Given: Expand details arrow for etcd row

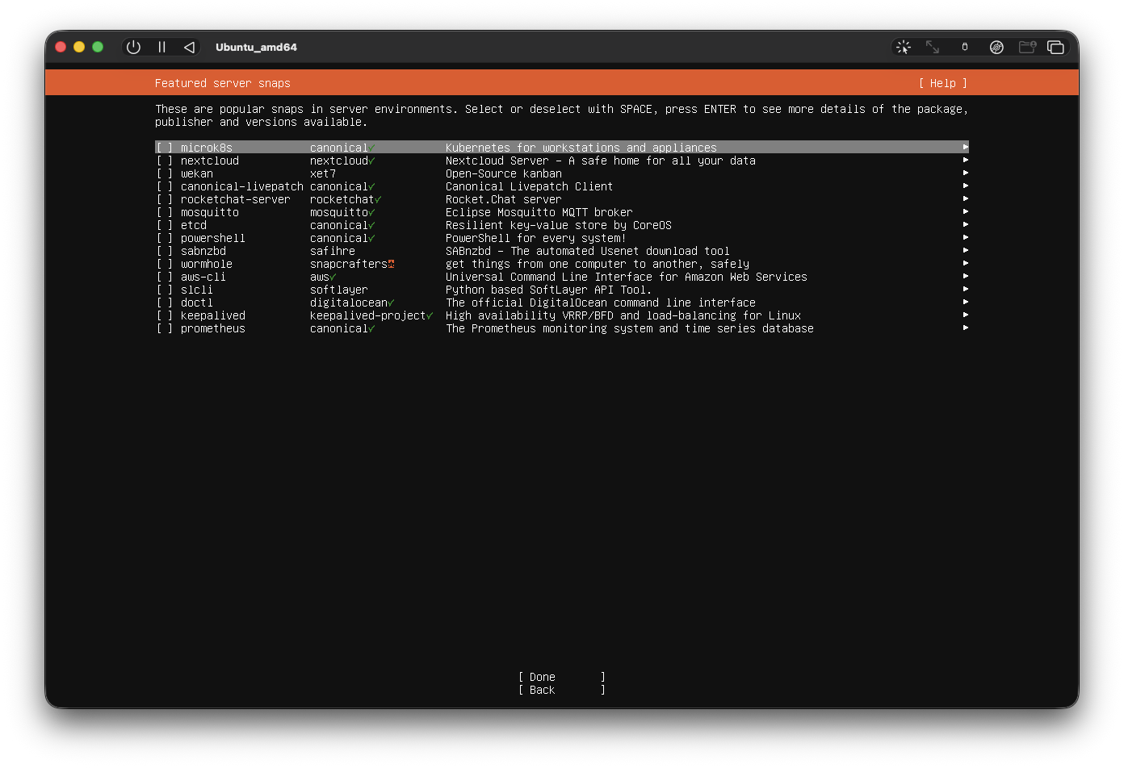Looking at the screenshot, I should tap(965, 225).
